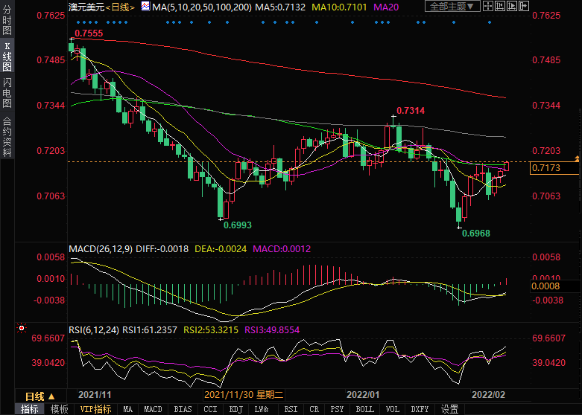Open 合约资料 contract info tab
582x415 pixels.
click(x=7, y=137)
